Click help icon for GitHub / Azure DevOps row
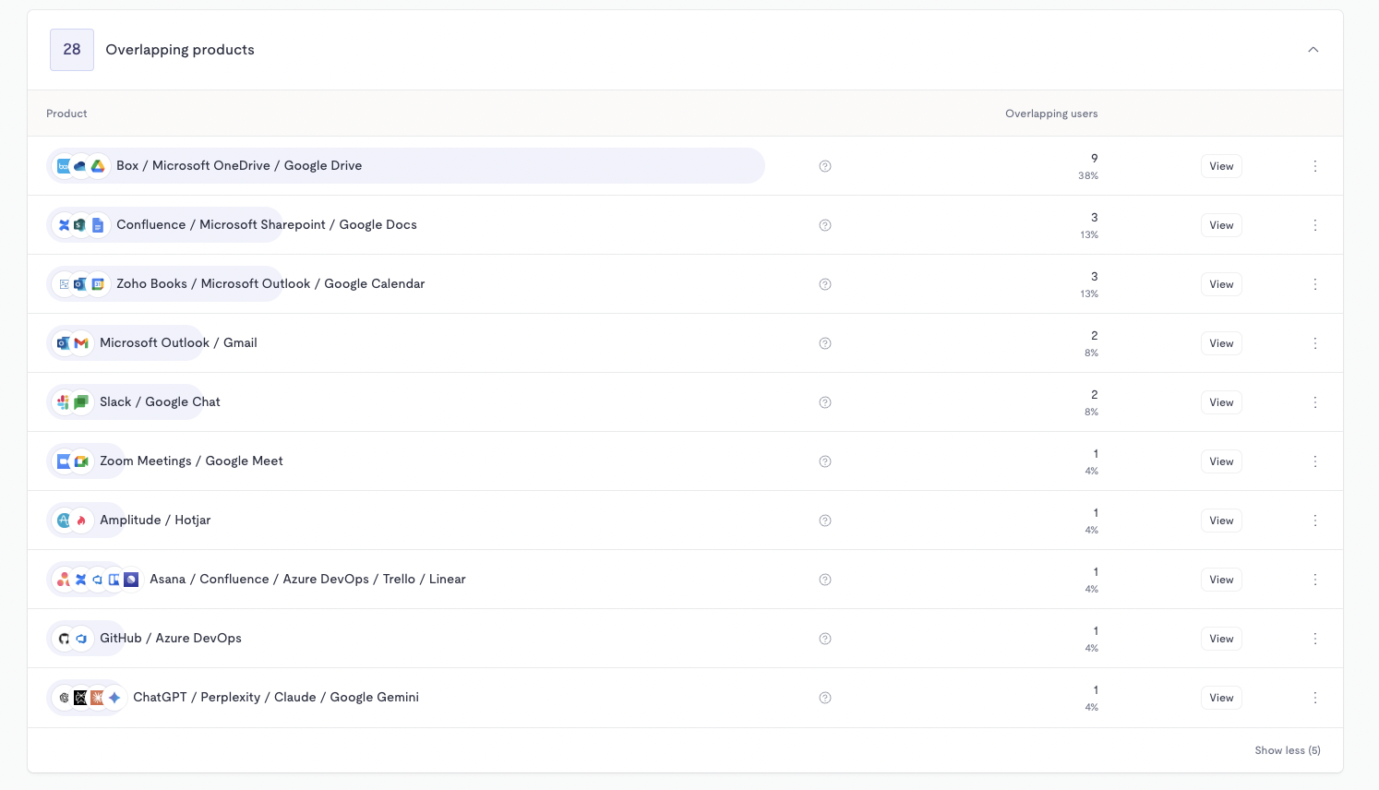Screen dimensions: 1379x790 click(825, 639)
